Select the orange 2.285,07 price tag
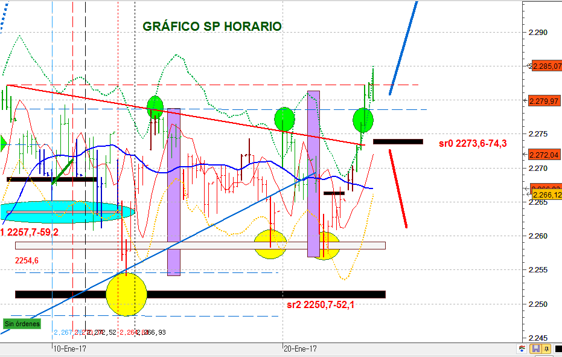The height and width of the screenshot is (357, 562). (547, 66)
